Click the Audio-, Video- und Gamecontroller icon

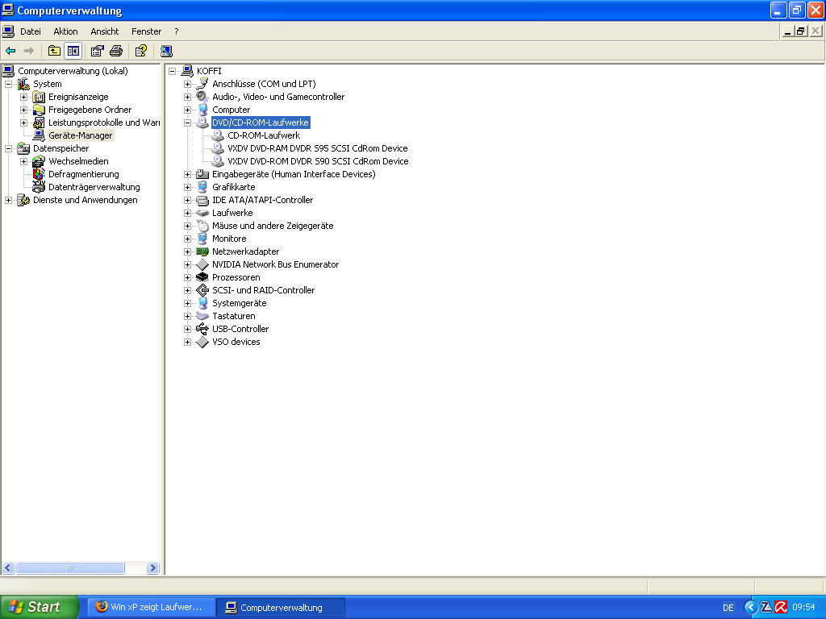[x=202, y=97]
